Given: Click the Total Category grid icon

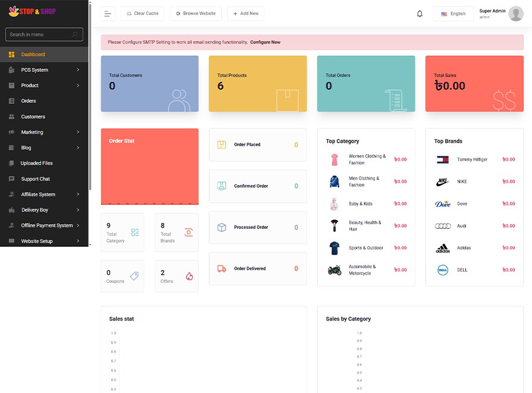Looking at the screenshot, I should 134,232.
